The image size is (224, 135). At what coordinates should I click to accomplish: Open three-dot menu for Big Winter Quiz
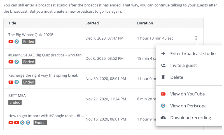pyautogui.click(x=196, y=38)
